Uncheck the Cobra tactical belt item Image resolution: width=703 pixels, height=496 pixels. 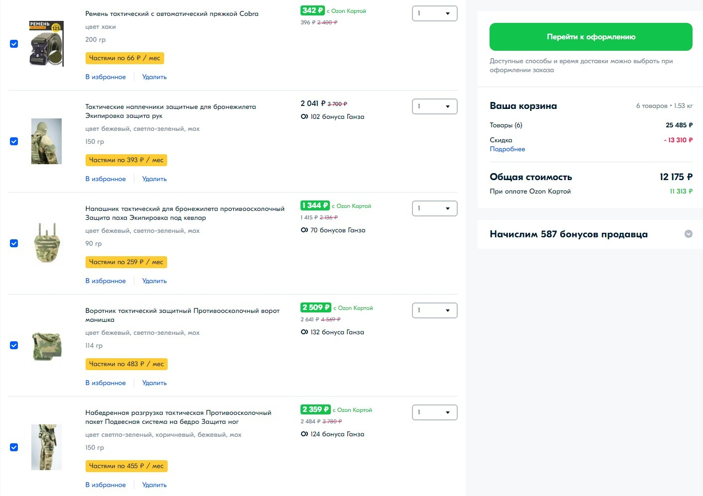14,44
